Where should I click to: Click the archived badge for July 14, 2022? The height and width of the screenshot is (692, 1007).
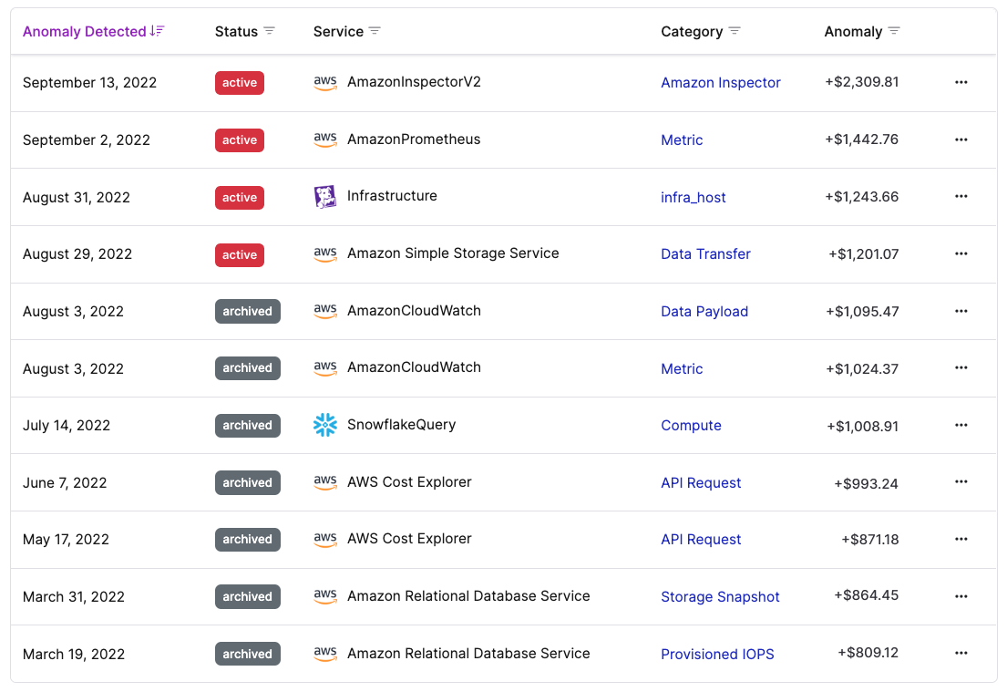click(247, 426)
